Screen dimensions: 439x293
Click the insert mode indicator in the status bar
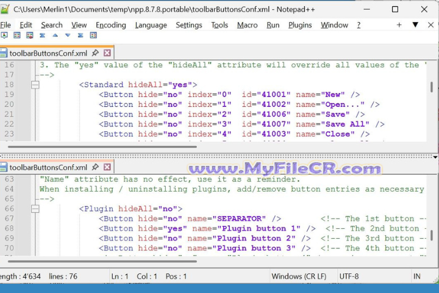pos(417,277)
